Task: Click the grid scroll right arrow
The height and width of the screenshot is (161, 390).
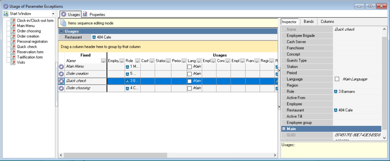Action: [275, 155]
